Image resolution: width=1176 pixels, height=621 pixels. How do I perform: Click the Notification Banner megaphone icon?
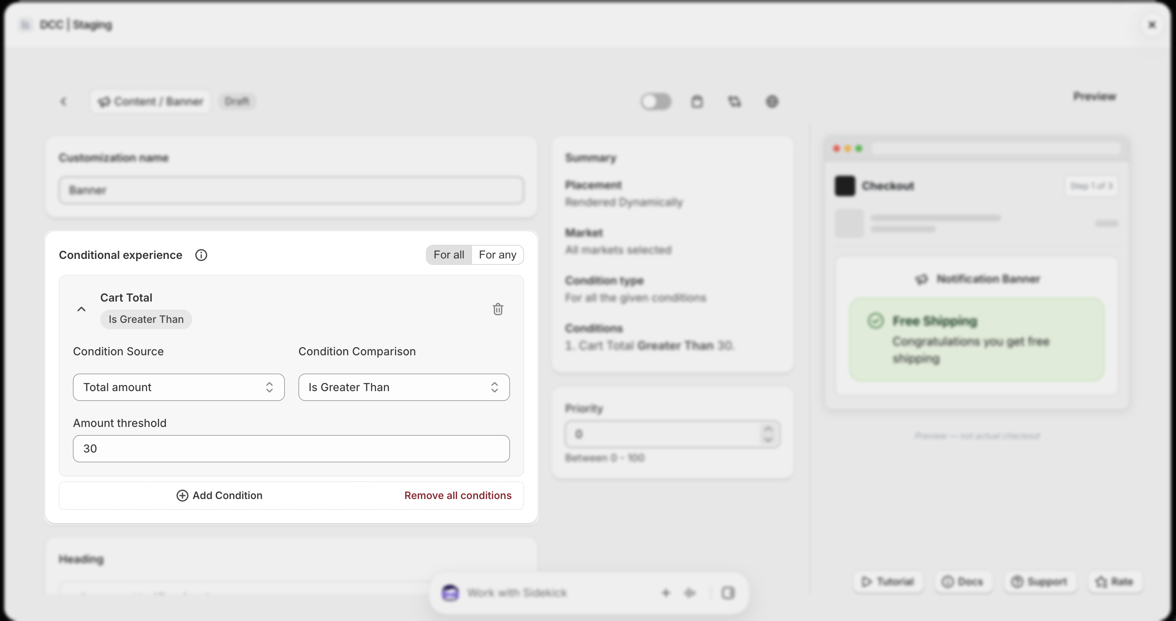[921, 279]
